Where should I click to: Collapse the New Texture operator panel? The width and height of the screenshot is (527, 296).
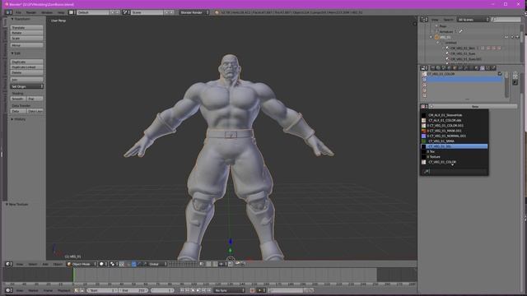(x=17, y=204)
